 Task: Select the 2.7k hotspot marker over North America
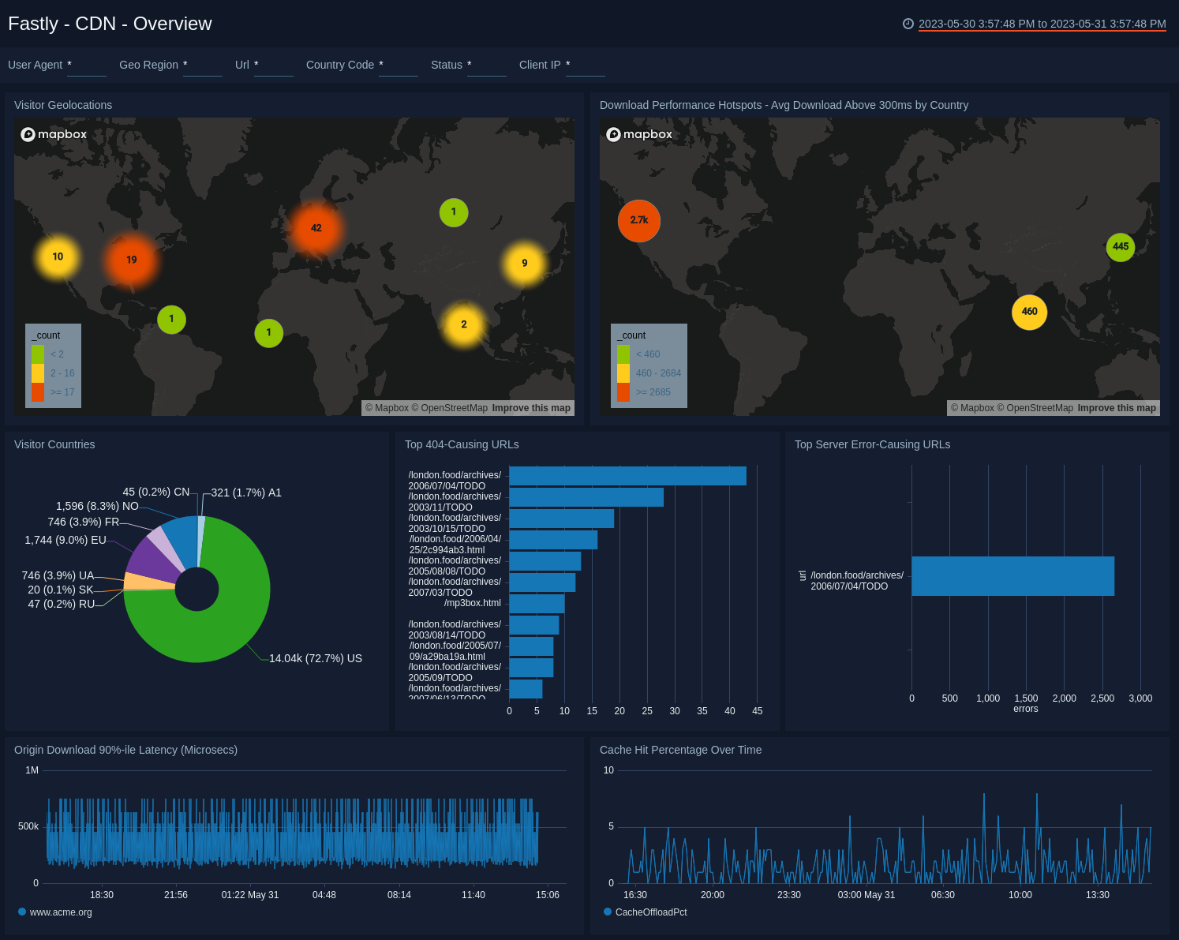(638, 221)
